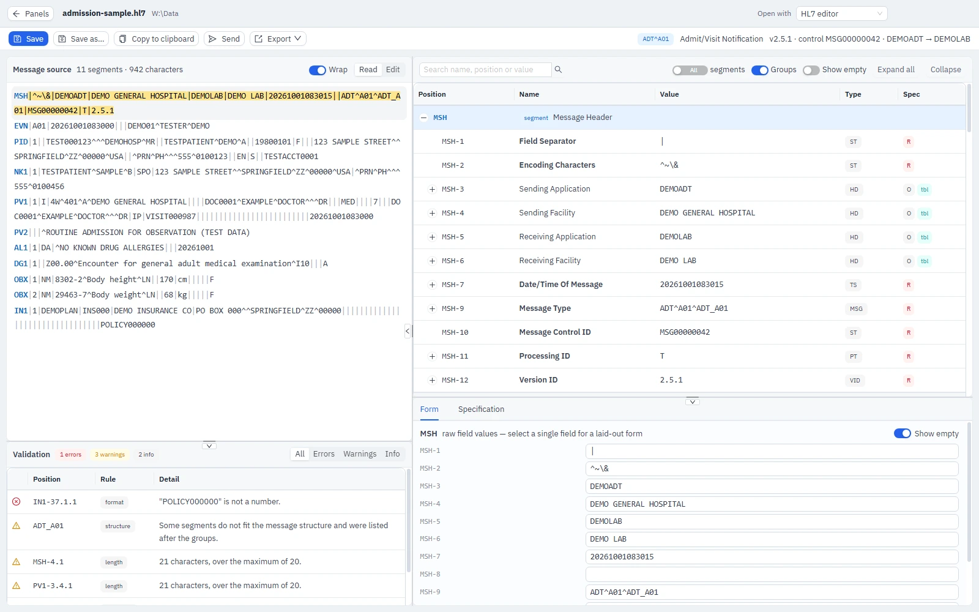Open the 'Open with' HL7 editor dropdown
This screenshot has width=979, height=612.
click(x=841, y=13)
